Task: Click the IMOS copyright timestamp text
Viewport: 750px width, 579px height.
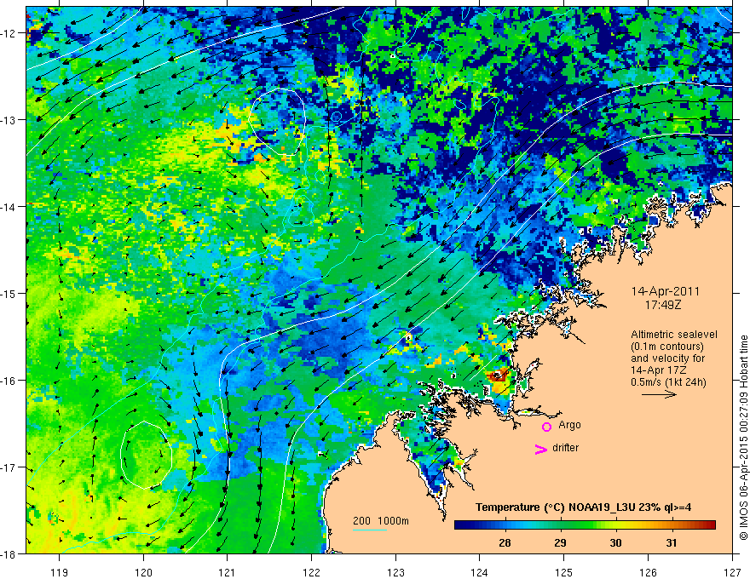Action: click(x=743, y=437)
